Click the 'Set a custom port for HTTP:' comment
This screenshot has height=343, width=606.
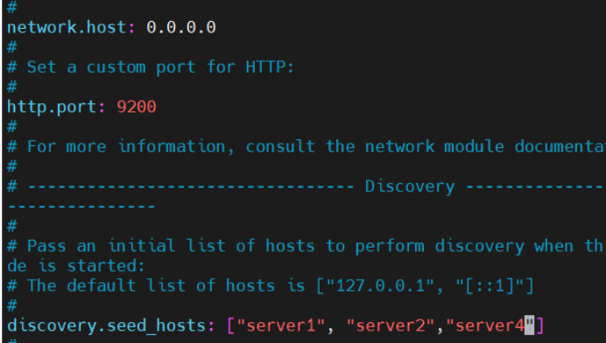[x=151, y=67]
